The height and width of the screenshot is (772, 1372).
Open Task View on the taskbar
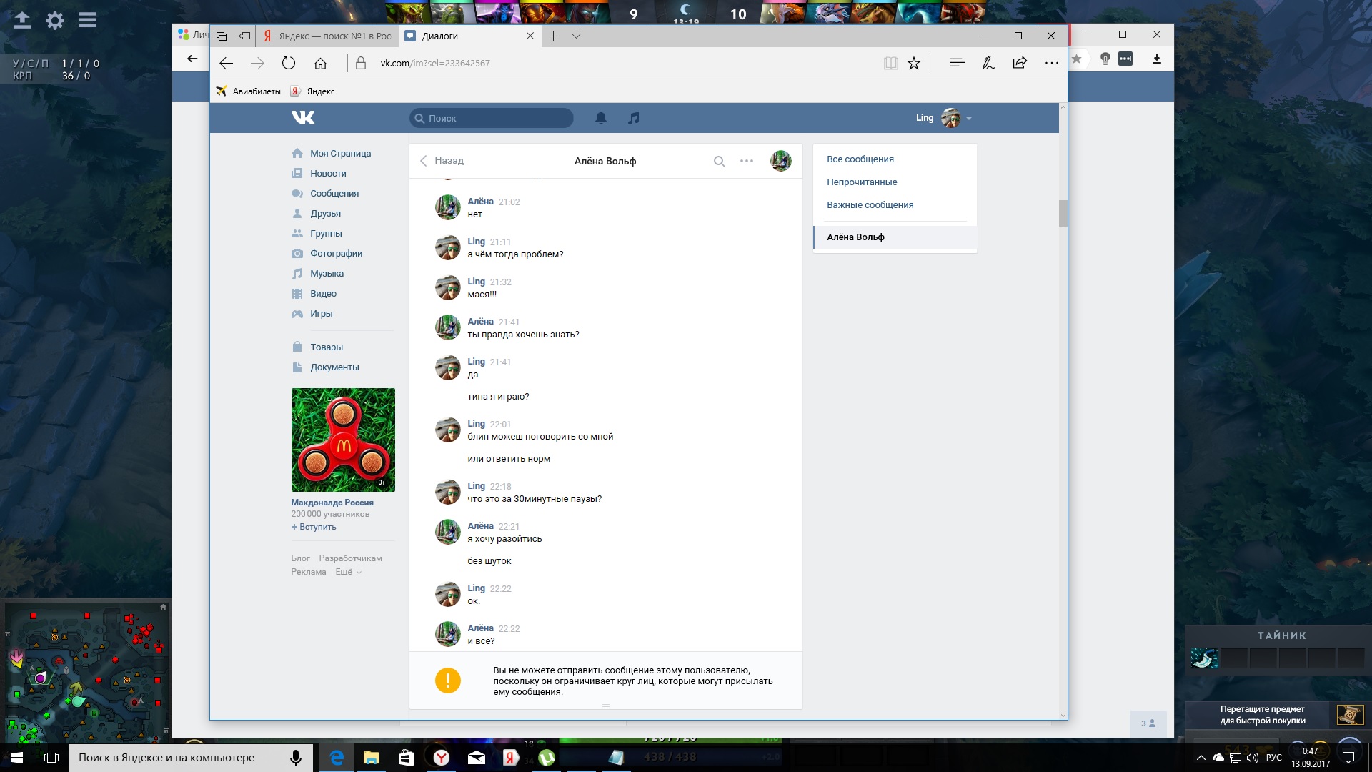point(51,758)
